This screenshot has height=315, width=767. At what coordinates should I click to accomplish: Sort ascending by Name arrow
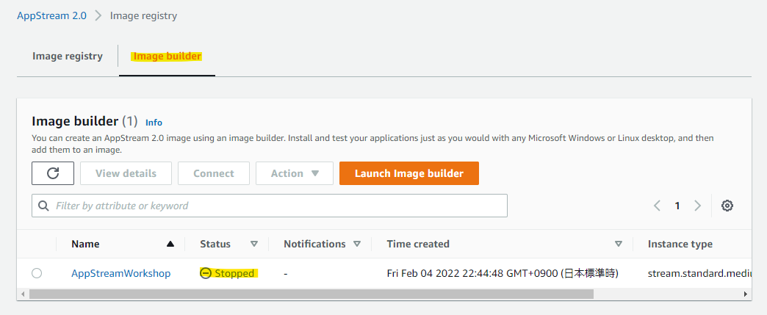[x=170, y=244]
